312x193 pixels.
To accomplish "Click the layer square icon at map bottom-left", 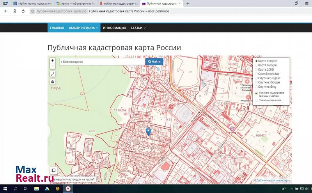I will click(x=53, y=170).
